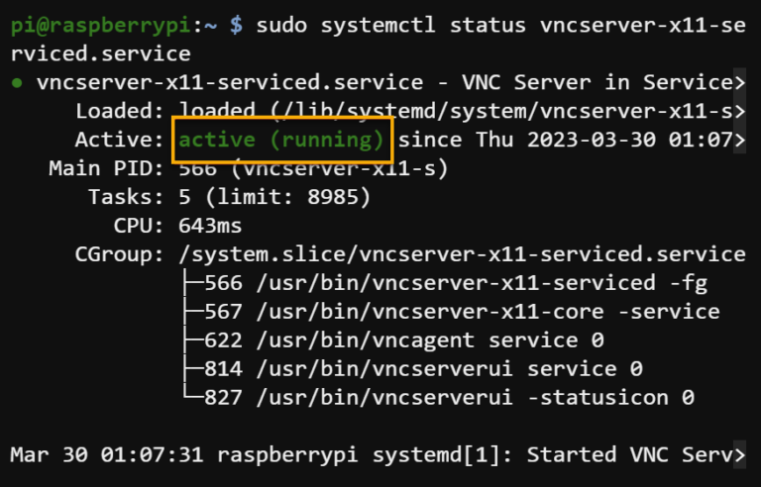
Task: Click the truncation arrow ending the Loaded line
Action: [738, 111]
